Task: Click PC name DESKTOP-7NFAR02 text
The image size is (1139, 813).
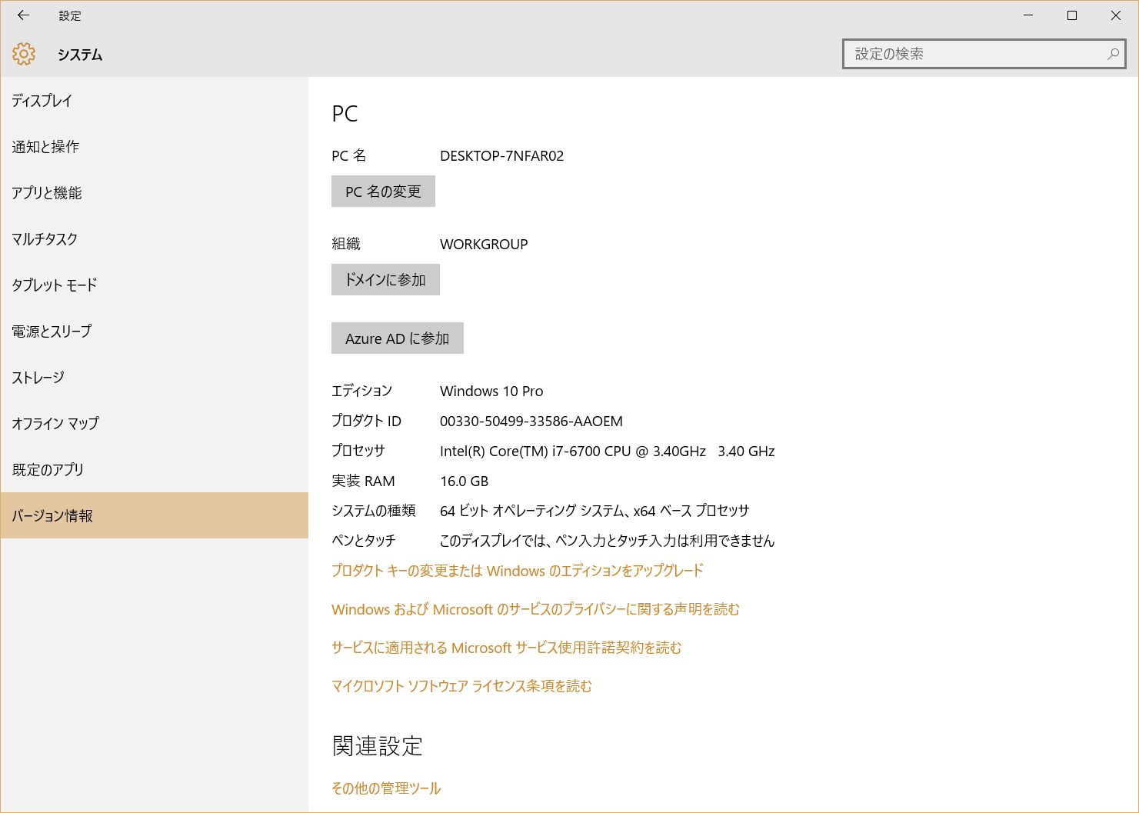Action: click(x=501, y=156)
